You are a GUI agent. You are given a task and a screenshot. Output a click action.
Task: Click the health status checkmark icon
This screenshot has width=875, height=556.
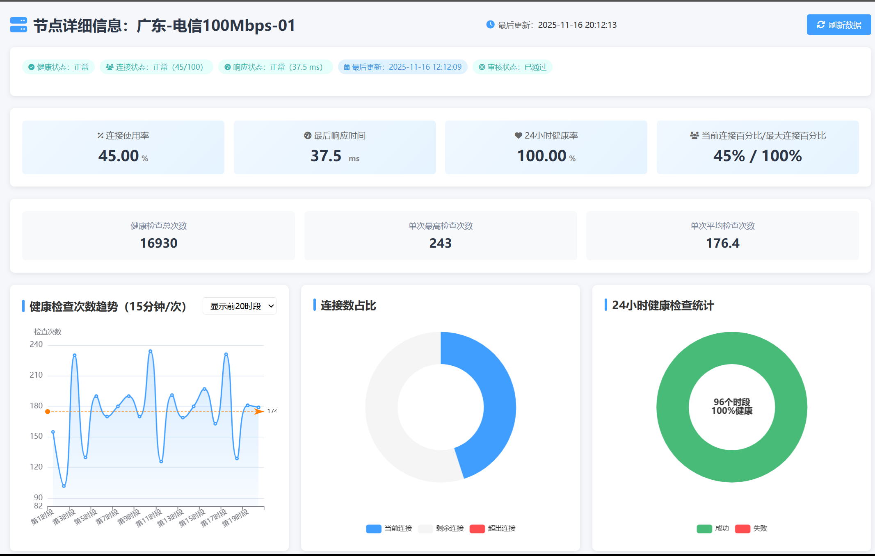(31, 67)
